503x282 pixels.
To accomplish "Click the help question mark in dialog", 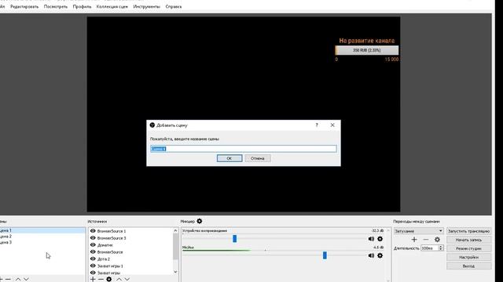I will point(317,125).
